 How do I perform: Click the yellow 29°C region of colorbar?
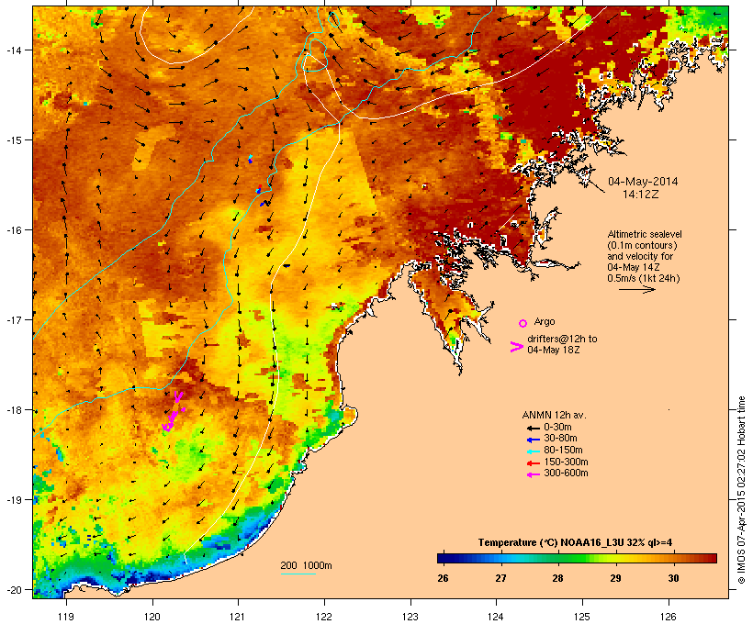pos(615,558)
